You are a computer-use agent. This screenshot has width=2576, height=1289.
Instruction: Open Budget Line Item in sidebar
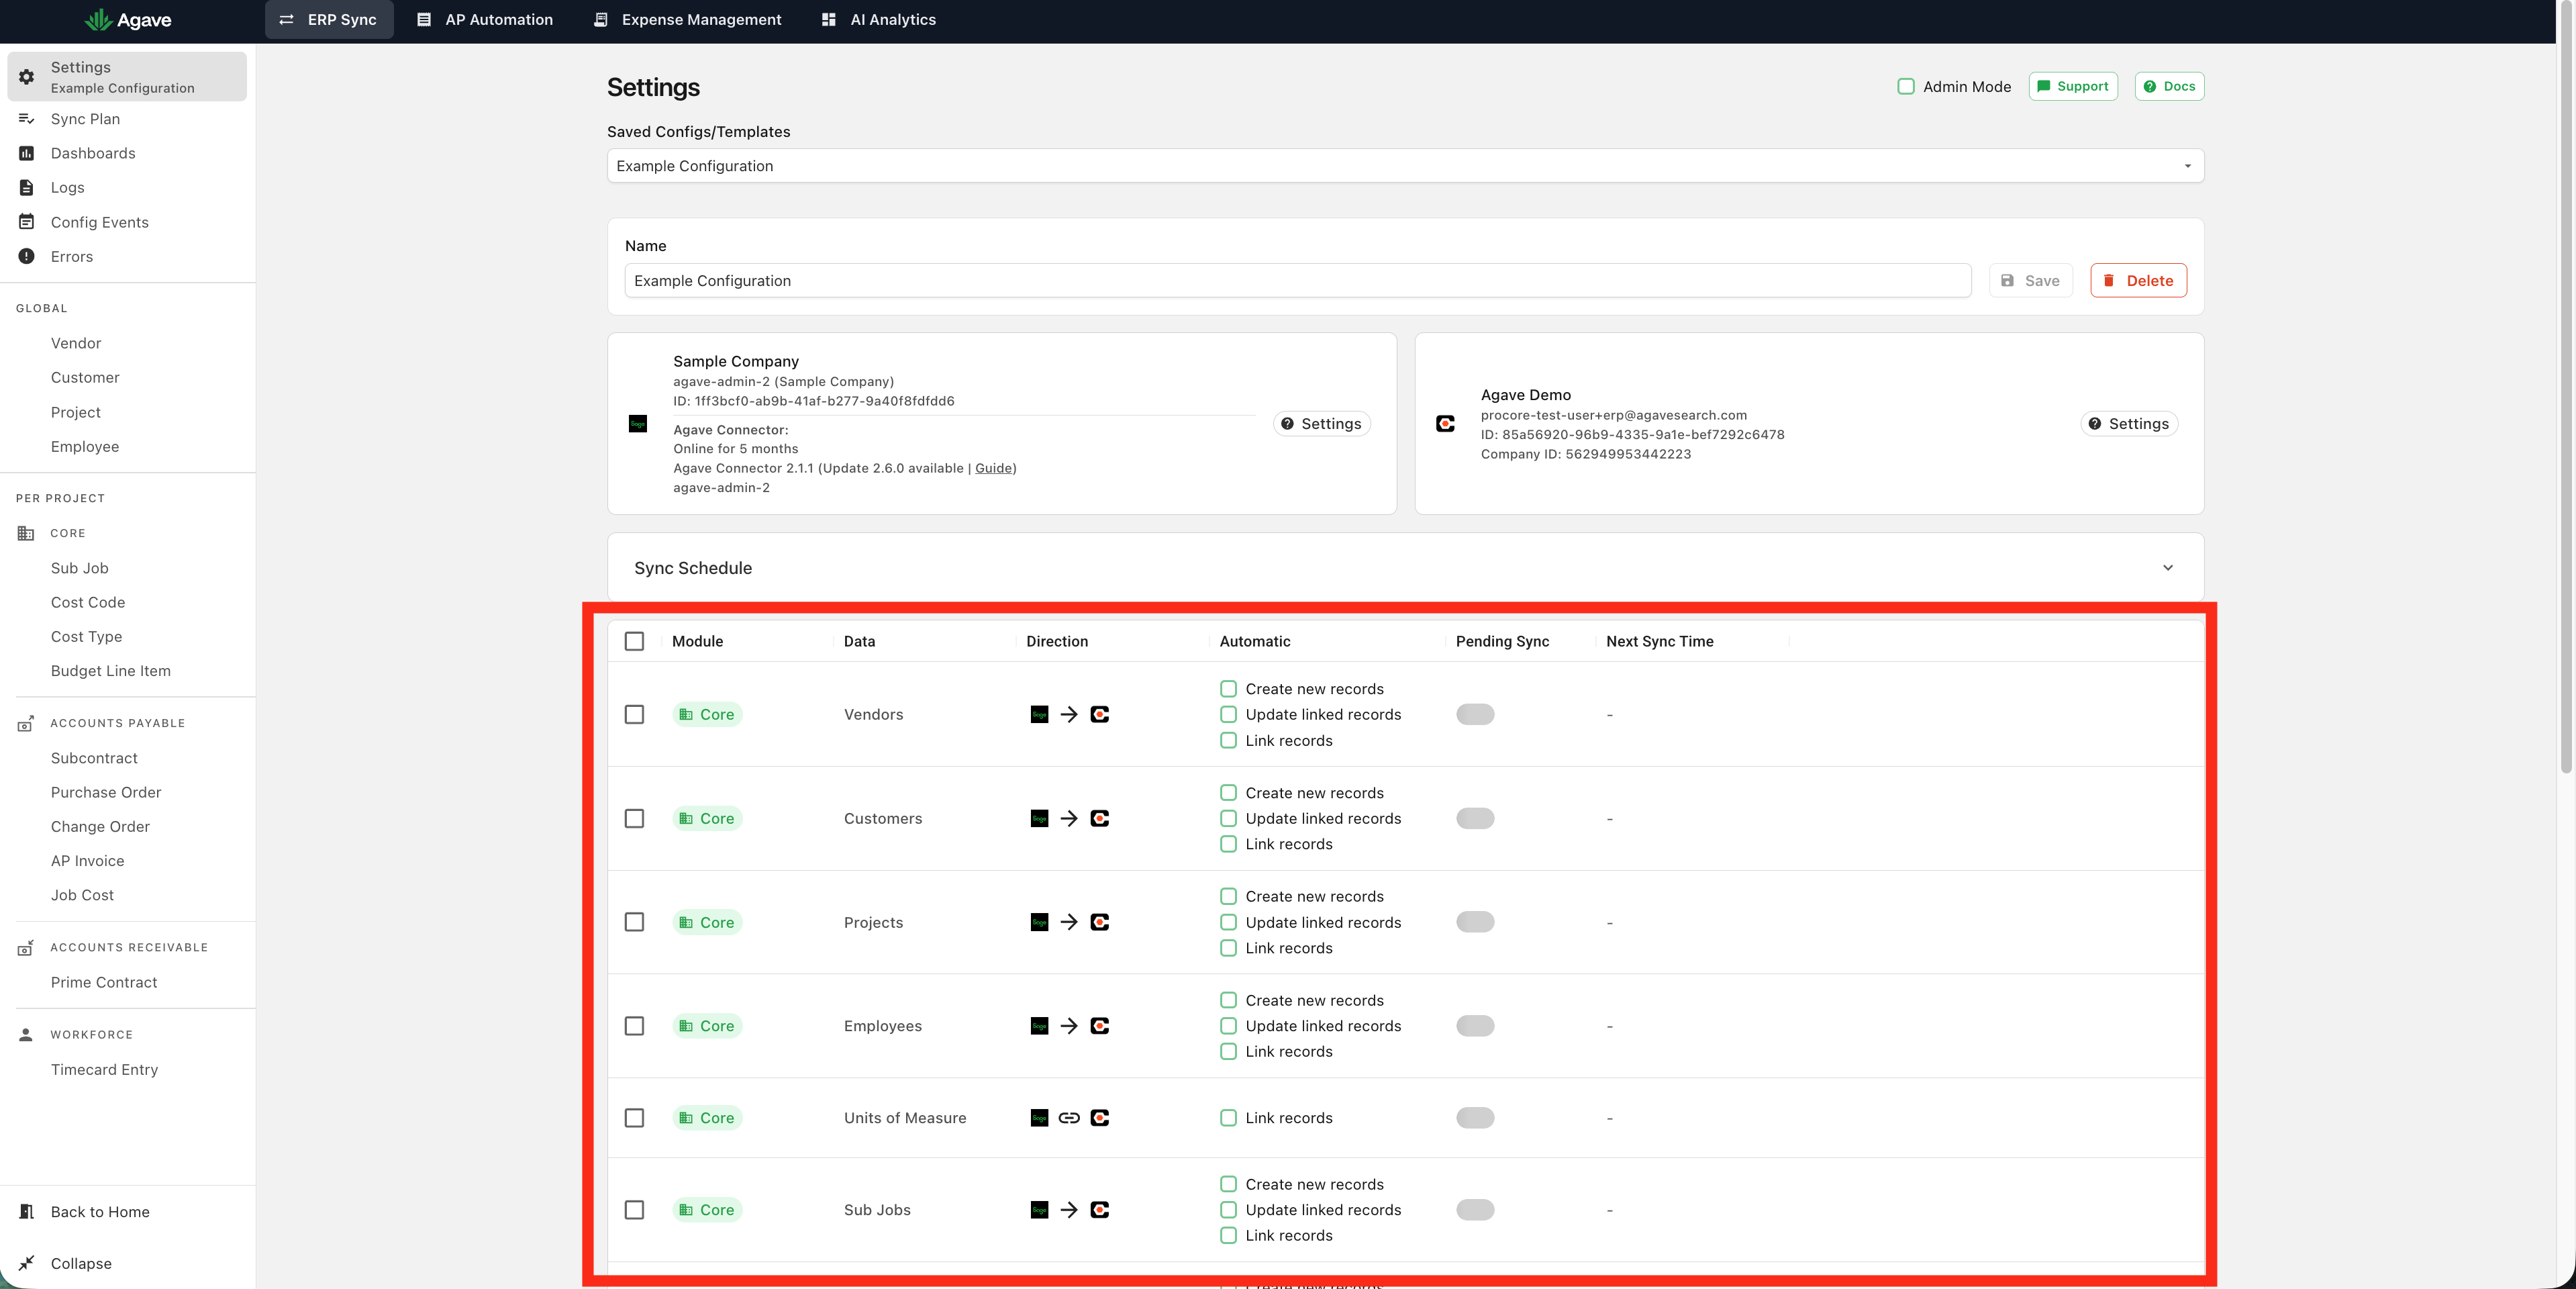coord(111,671)
